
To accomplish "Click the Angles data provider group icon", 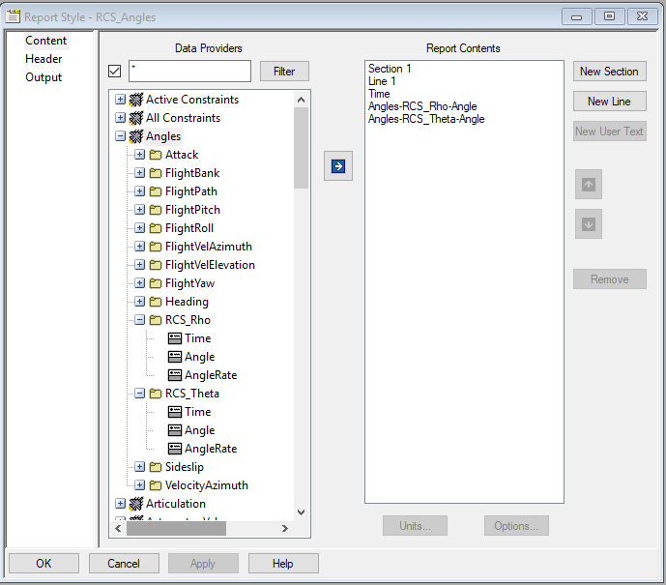I will pyautogui.click(x=136, y=136).
